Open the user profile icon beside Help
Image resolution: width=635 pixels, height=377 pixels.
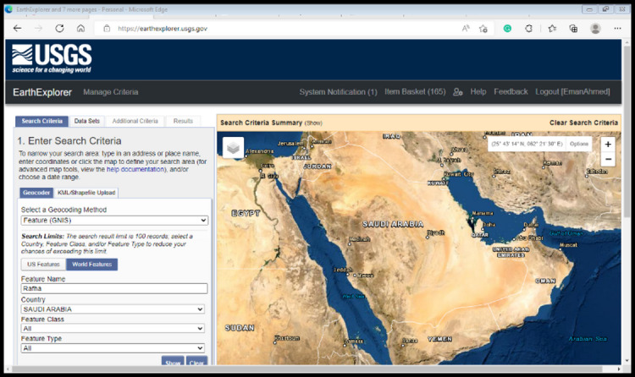[x=457, y=92]
